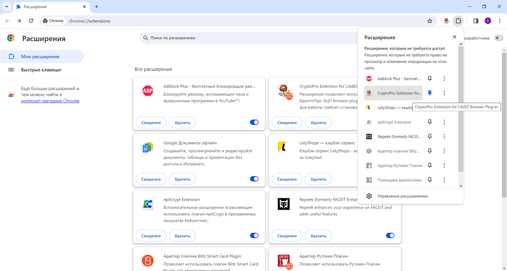Open the tab search dropdown arrow
Viewport: 507px width, 271px height.
coord(6,6)
